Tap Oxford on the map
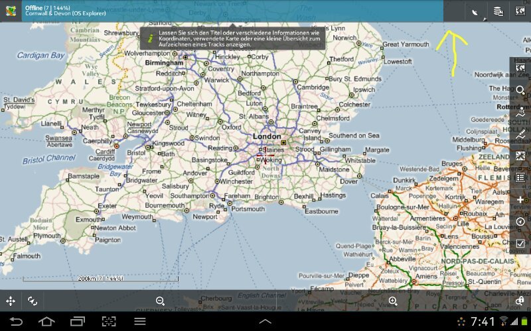Screen dimensions: 531x331 tap(231, 127)
